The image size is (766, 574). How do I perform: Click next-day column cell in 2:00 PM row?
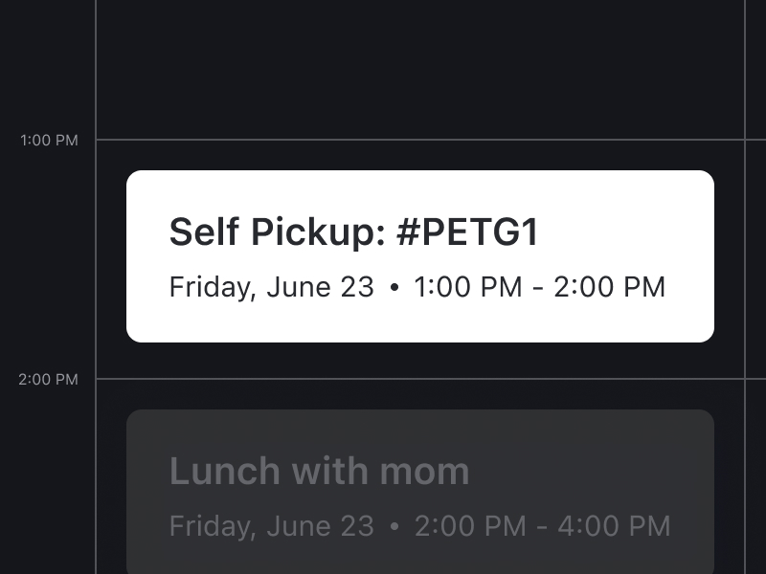pos(756,478)
